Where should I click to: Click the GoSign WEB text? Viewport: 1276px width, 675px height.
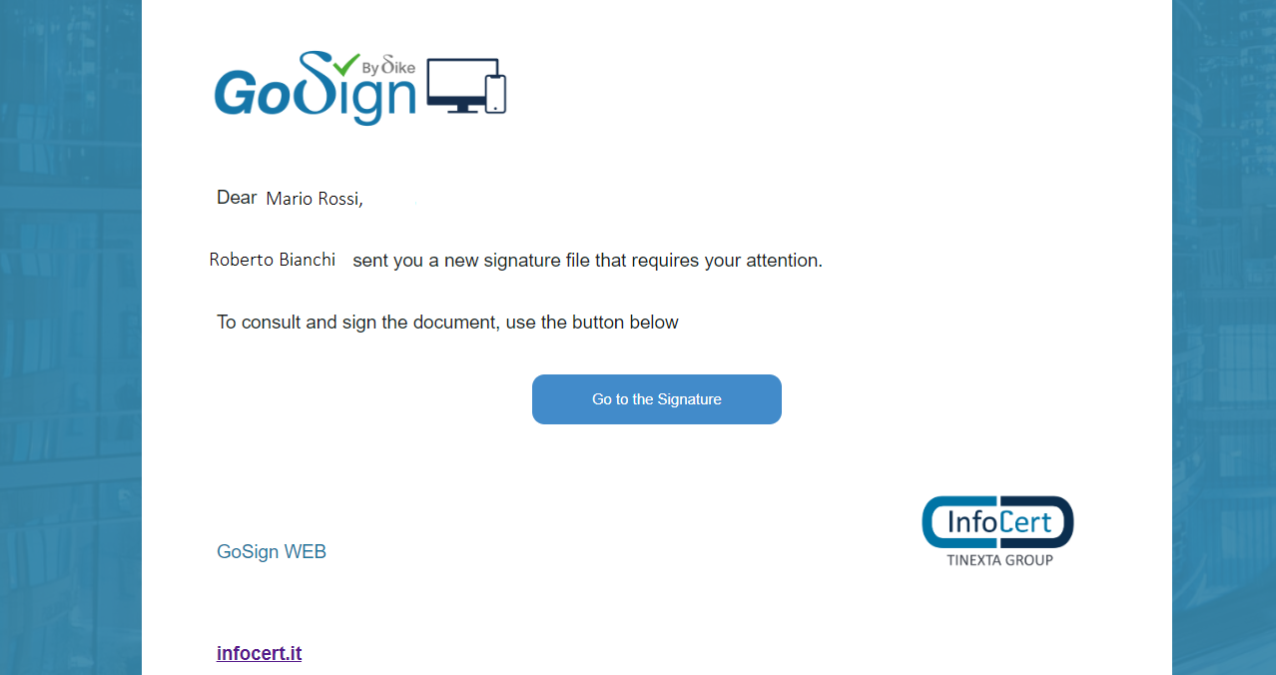pos(272,551)
